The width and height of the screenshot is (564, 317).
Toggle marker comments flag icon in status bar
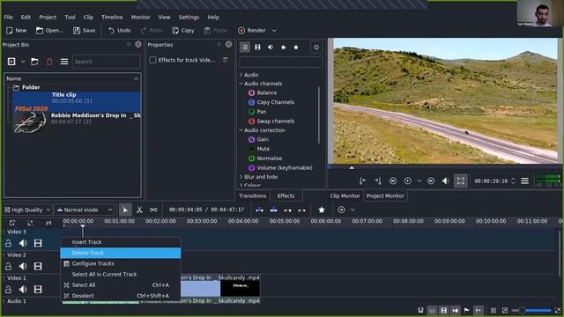pyautogui.click(x=466, y=310)
